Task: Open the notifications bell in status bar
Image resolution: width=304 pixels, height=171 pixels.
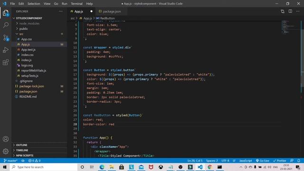Action: click(299, 161)
